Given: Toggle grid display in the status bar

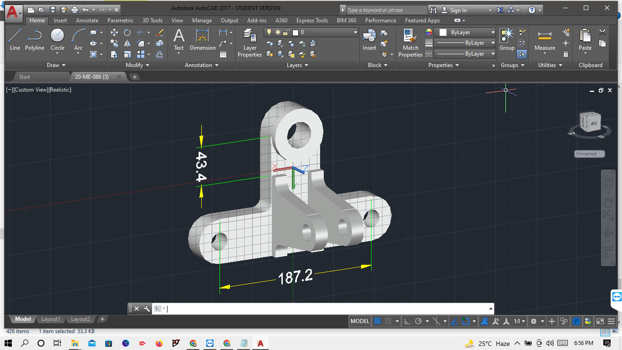Looking at the screenshot, I should (x=377, y=321).
